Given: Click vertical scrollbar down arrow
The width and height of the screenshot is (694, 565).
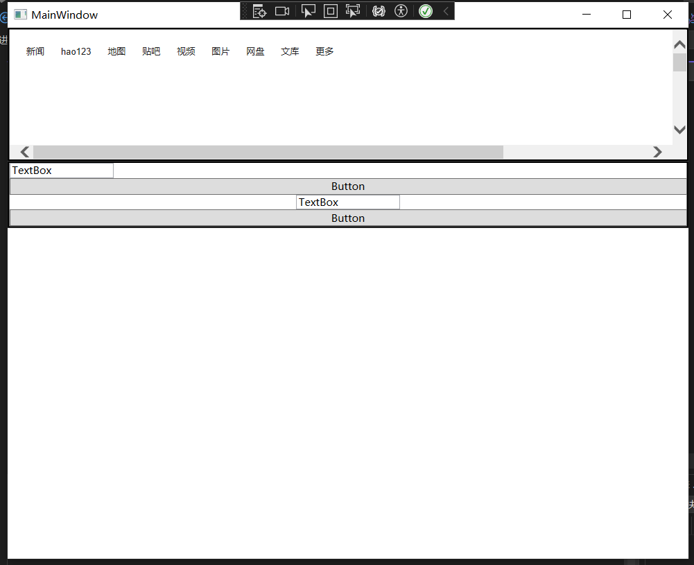Looking at the screenshot, I should 679,130.
